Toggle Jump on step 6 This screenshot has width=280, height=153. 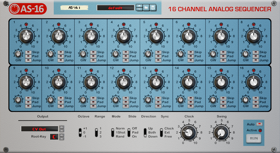[191, 60]
